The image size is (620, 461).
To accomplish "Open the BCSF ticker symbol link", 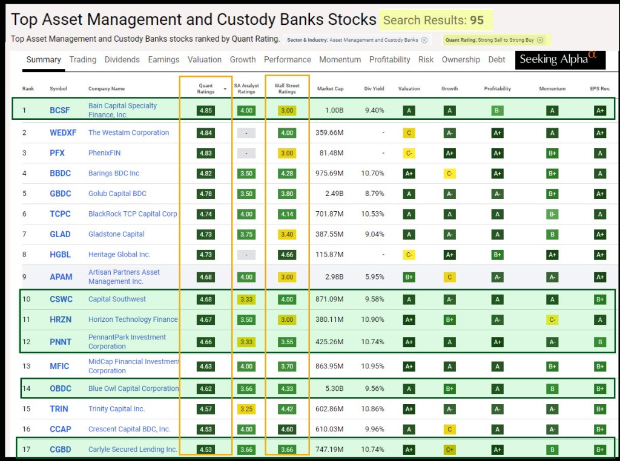I will click(60, 110).
